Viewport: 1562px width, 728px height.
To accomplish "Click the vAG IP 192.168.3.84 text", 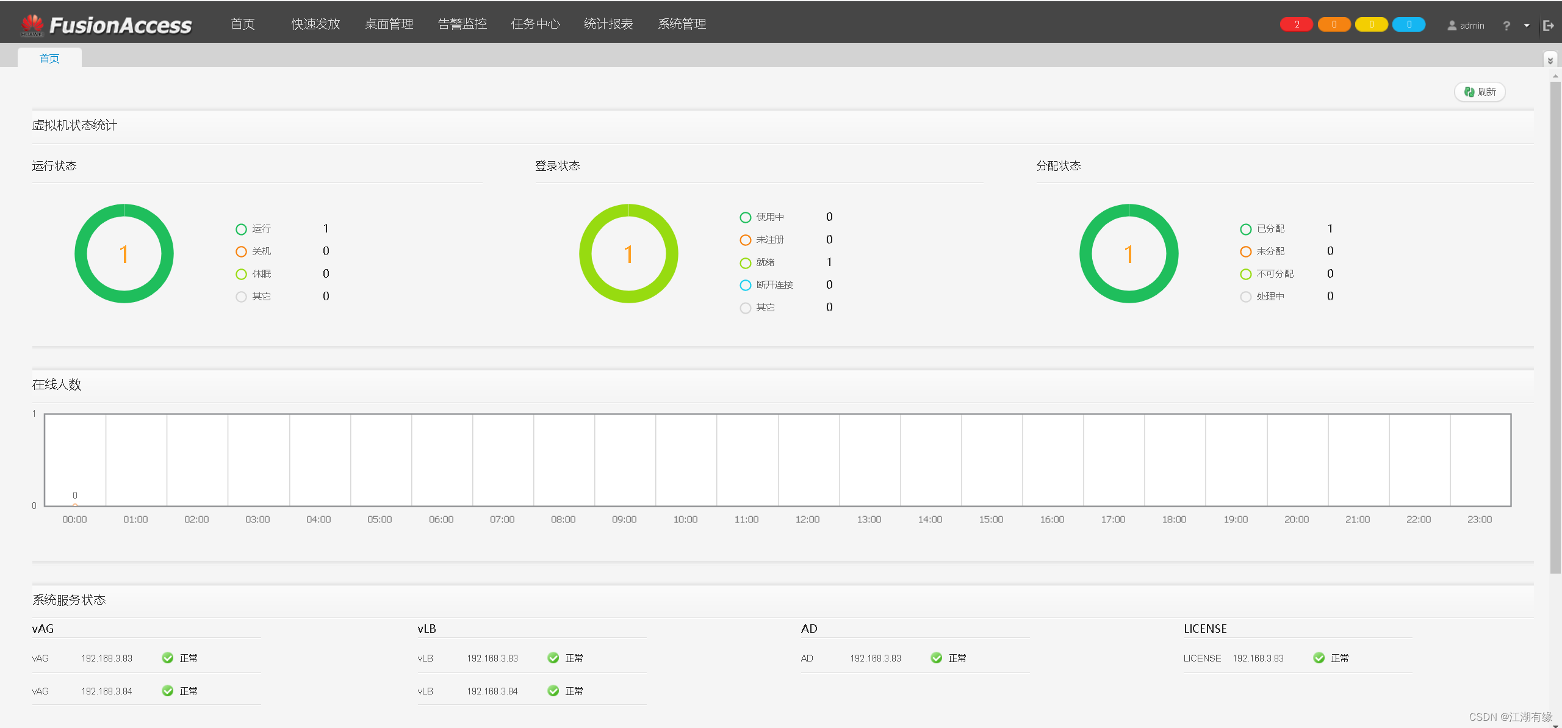I will [107, 691].
